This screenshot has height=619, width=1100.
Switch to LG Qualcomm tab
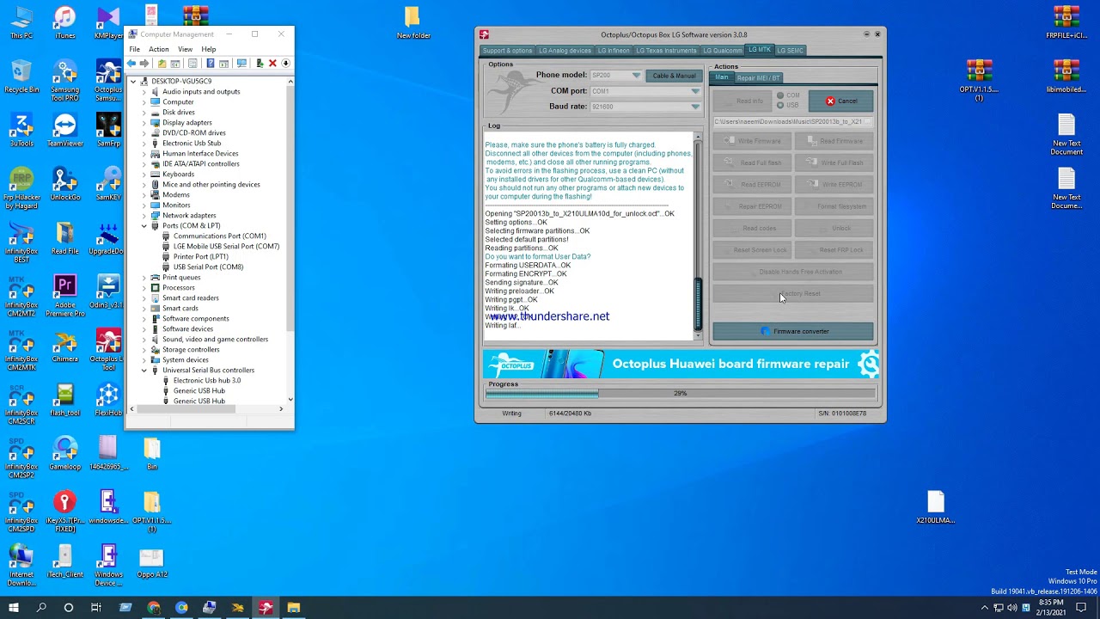coord(722,51)
